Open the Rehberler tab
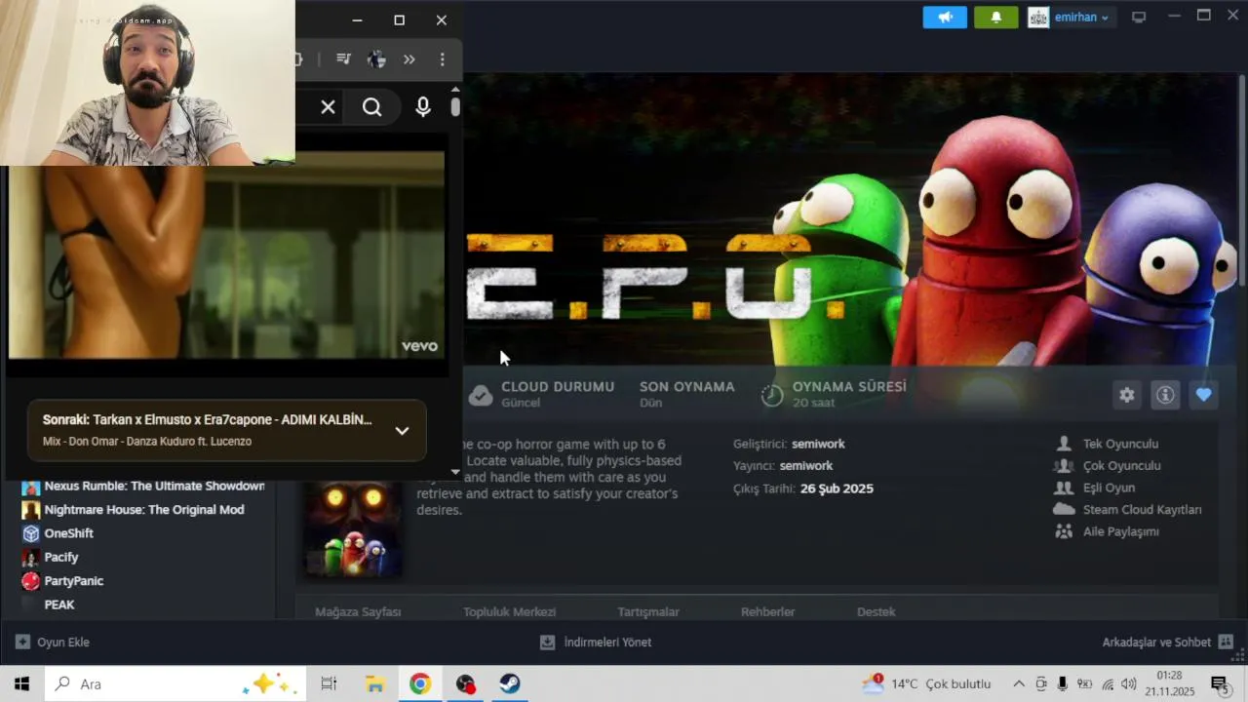Image resolution: width=1248 pixels, height=702 pixels. 767,612
